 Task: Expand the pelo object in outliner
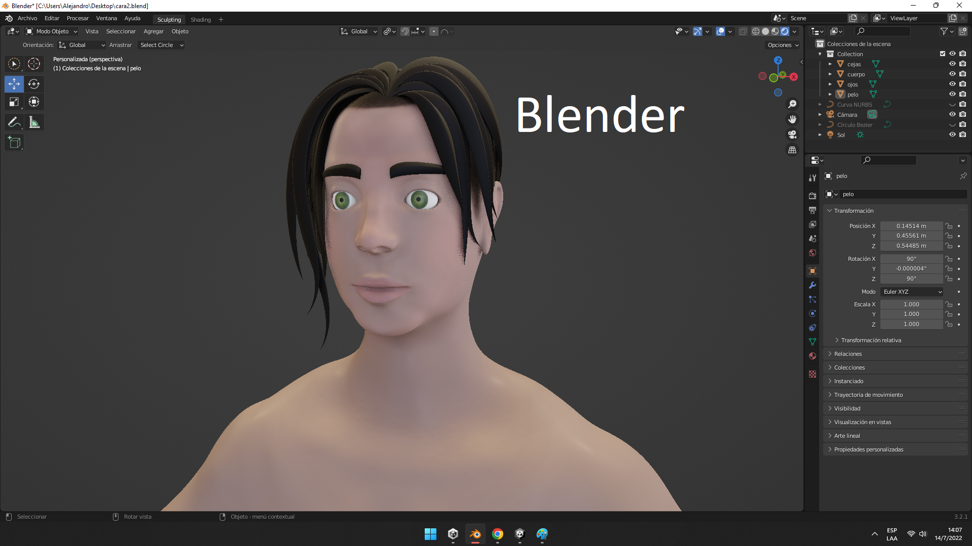pos(830,95)
